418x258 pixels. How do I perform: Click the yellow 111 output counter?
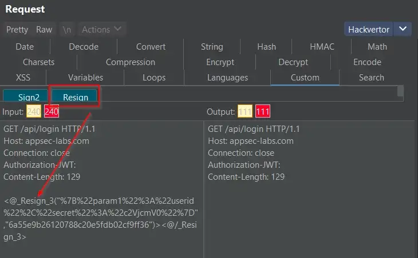(x=245, y=112)
